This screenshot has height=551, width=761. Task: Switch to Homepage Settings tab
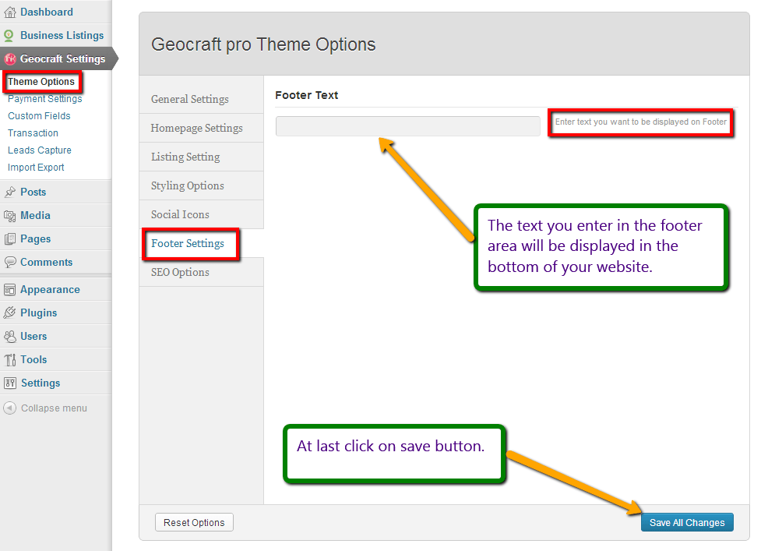(202, 128)
